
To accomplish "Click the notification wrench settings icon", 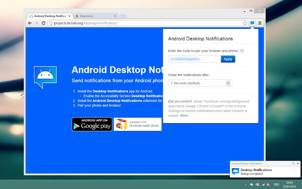I will tap(294, 163).
